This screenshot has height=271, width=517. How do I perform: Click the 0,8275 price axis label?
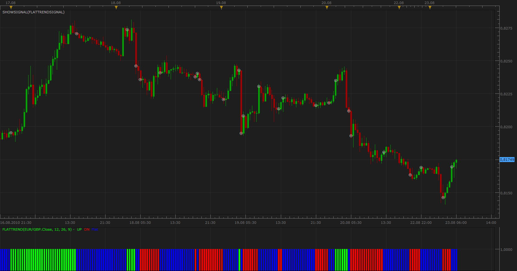click(x=506, y=28)
